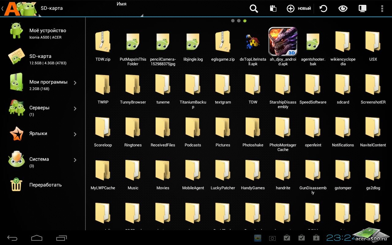The height and width of the screenshot is (245, 392).
Task: Click the clipboard paste icon
Action: click(273, 9)
